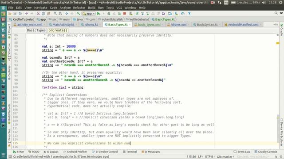Open the Analyze menu

(x=65, y=8)
